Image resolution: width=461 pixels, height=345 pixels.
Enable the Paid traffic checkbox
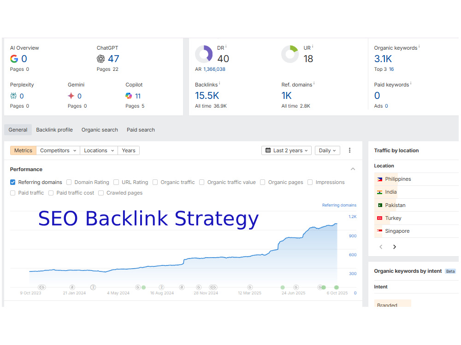12,193
